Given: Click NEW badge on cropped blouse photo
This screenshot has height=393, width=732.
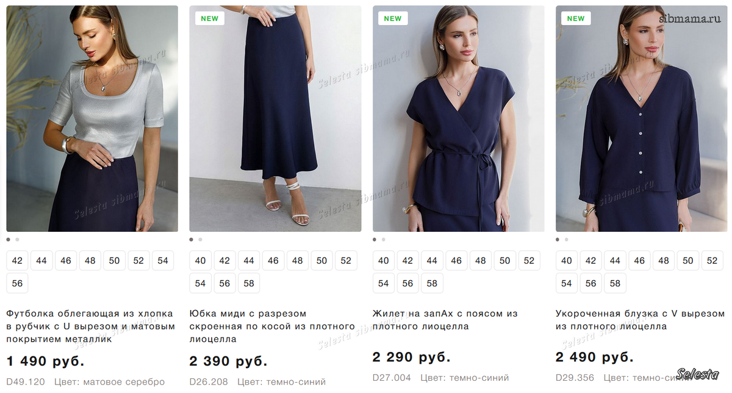Looking at the screenshot, I should coord(575,18).
